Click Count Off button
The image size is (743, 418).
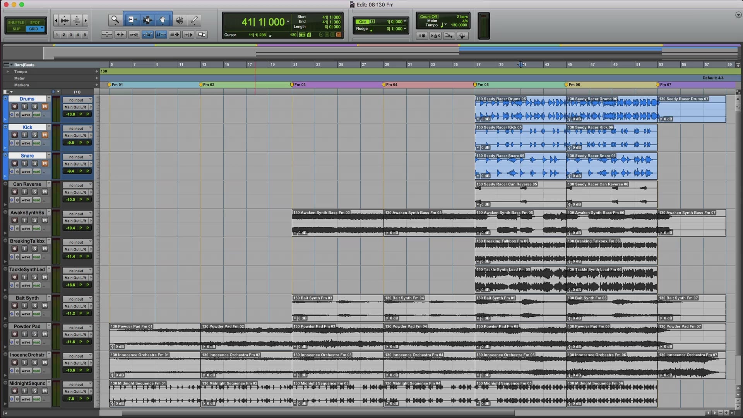click(428, 17)
